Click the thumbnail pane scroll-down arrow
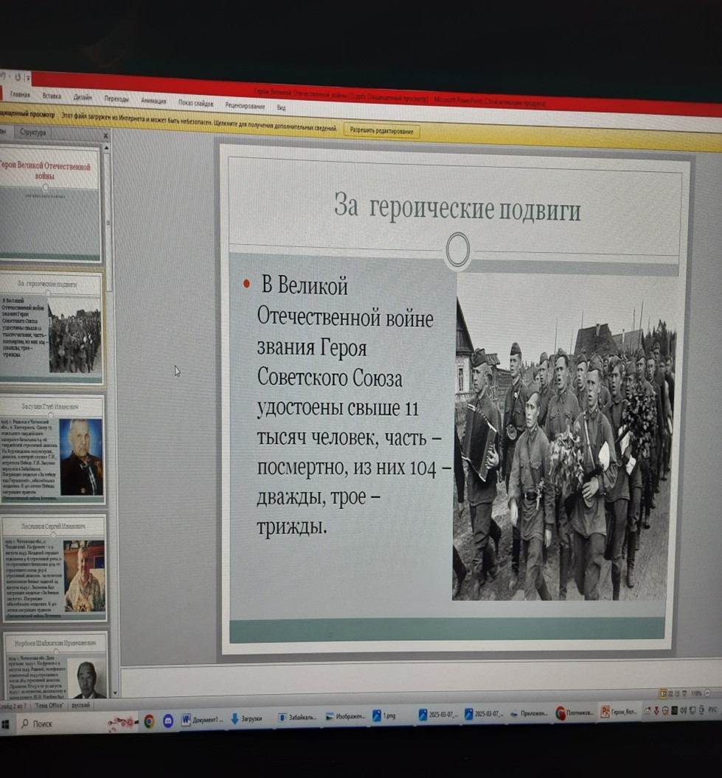722x778 pixels. pyautogui.click(x=115, y=693)
